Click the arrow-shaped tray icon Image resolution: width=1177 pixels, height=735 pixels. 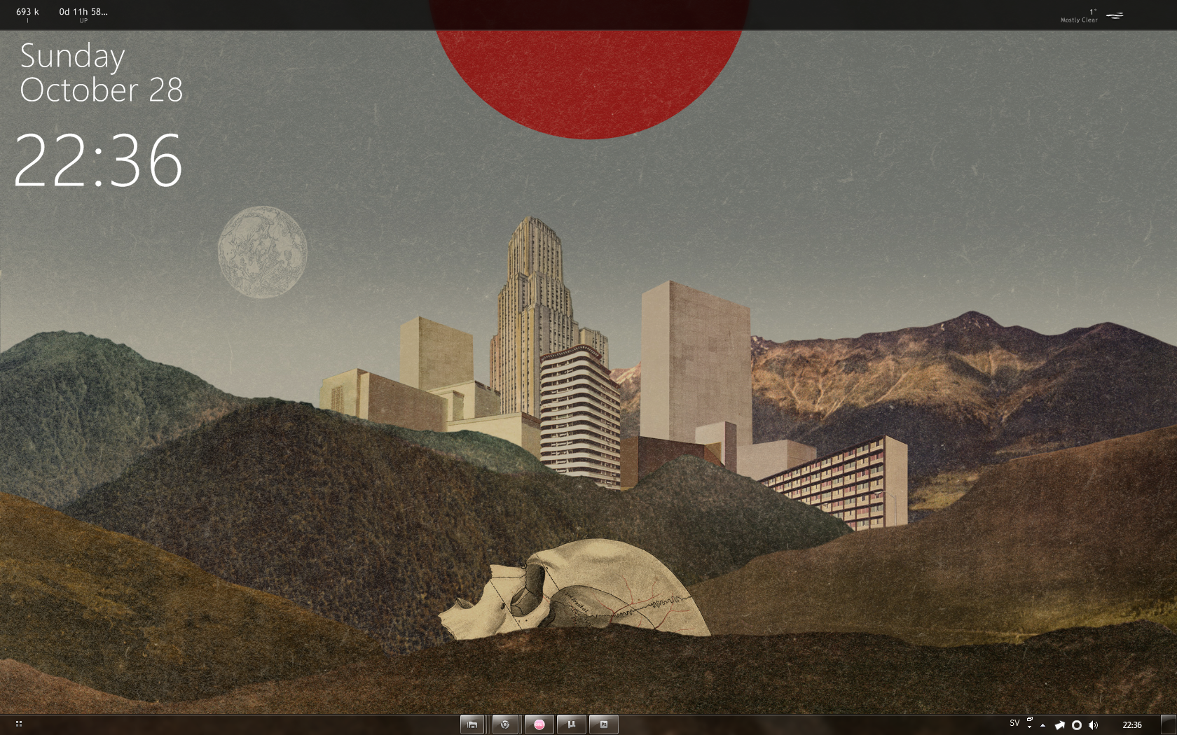pos(1060,725)
